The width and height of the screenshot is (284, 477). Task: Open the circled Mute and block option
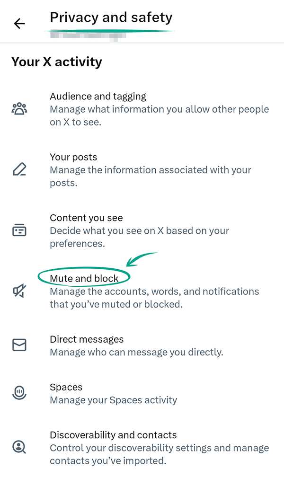84,278
